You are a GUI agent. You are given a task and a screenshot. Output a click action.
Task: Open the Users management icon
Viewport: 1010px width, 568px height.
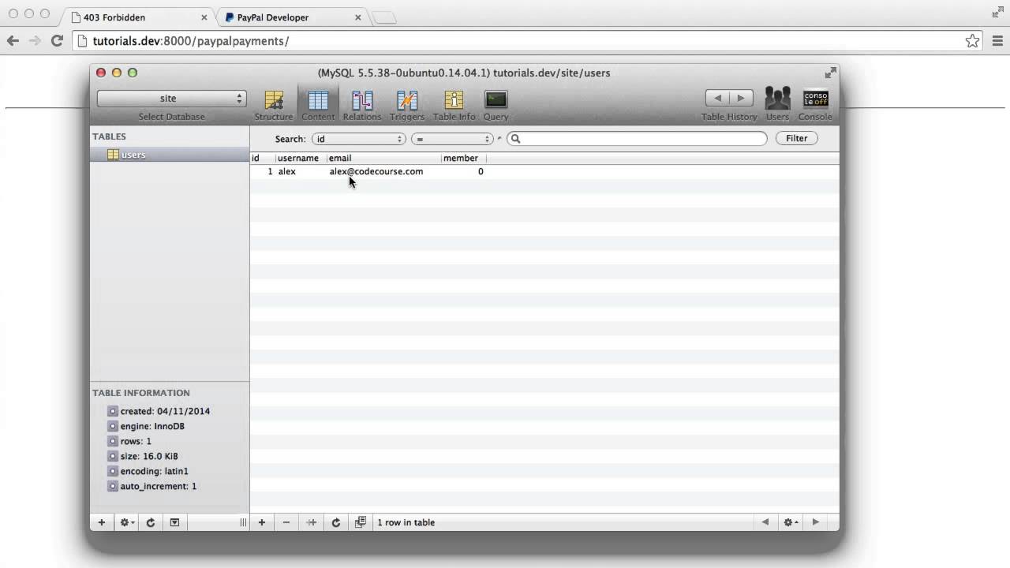click(x=777, y=105)
